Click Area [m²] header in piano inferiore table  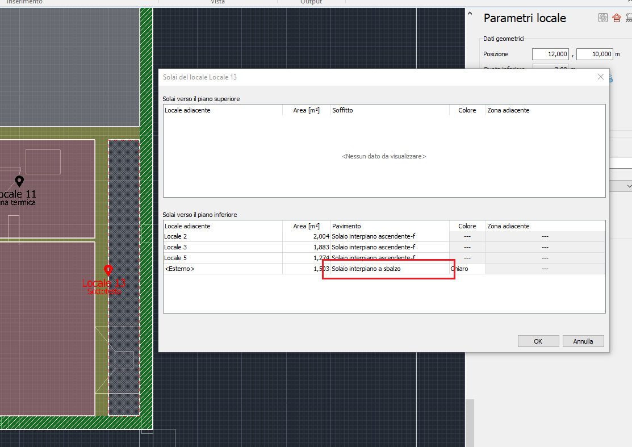tap(306, 226)
